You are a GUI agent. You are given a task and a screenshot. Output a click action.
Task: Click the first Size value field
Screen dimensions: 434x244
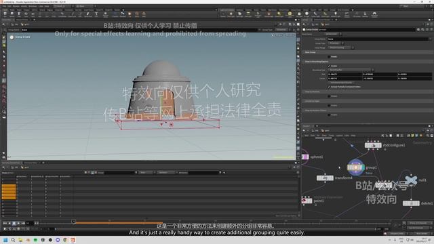pyautogui.click(x=344, y=74)
